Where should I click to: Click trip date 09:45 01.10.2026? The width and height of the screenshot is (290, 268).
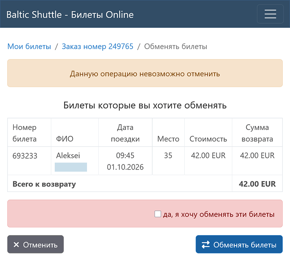click(125, 161)
